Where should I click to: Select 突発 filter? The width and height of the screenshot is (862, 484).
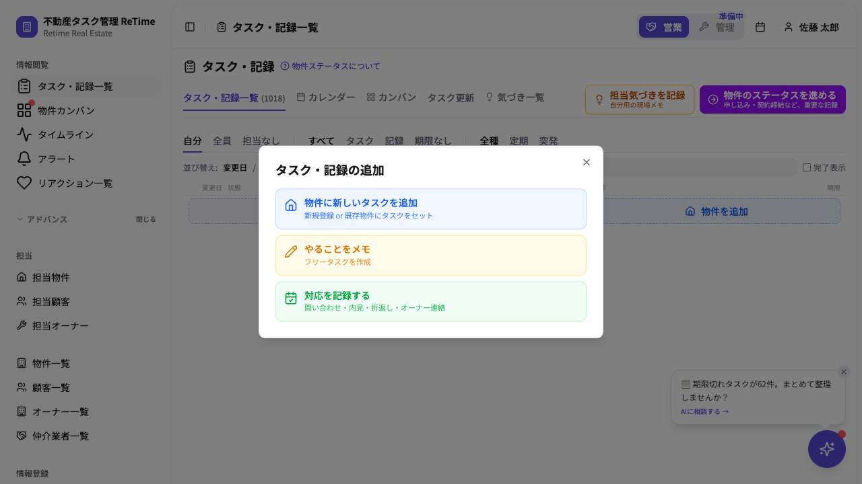click(548, 141)
